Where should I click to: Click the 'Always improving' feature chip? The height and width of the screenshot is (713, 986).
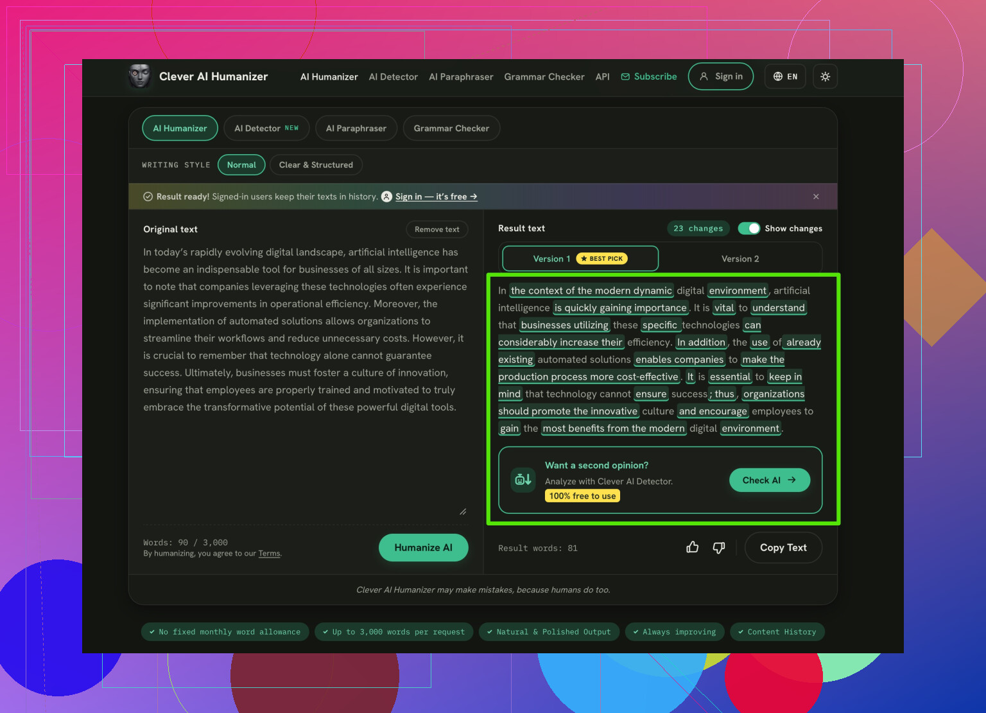click(674, 632)
